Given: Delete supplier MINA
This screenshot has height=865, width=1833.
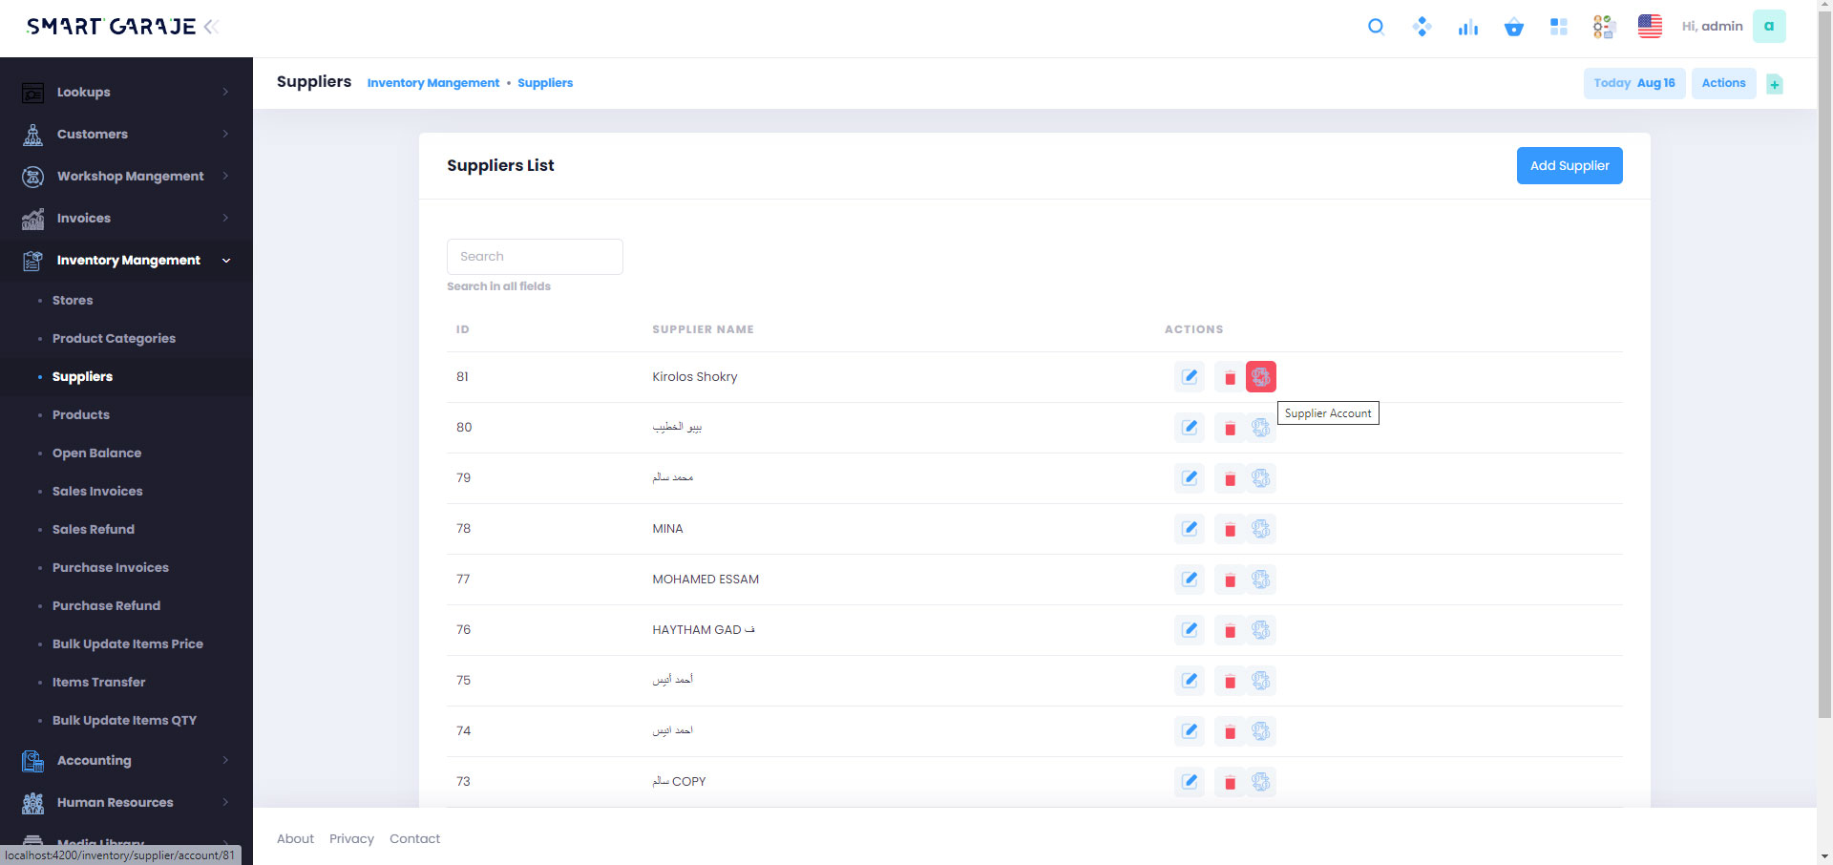Looking at the screenshot, I should tap(1230, 529).
